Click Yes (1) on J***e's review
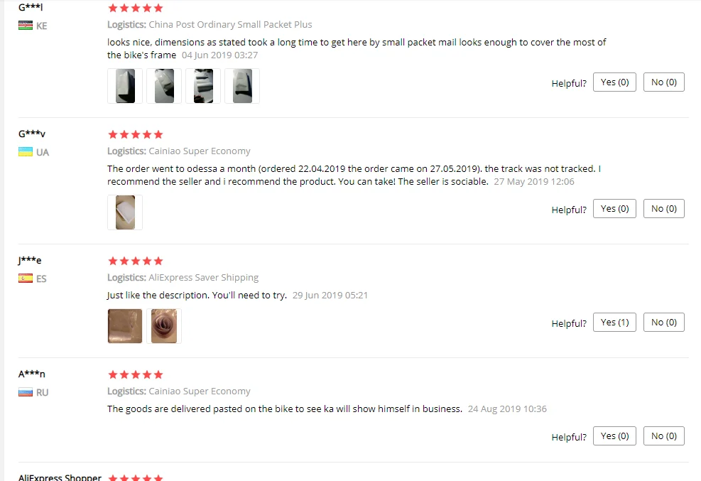The height and width of the screenshot is (481, 701). tap(614, 323)
